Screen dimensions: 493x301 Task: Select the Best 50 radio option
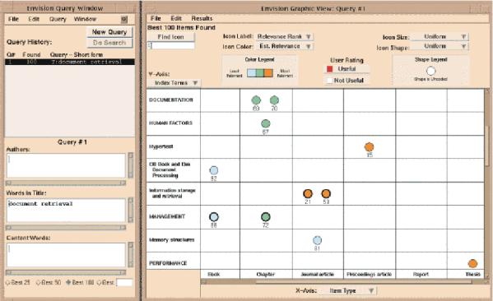click(39, 282)
